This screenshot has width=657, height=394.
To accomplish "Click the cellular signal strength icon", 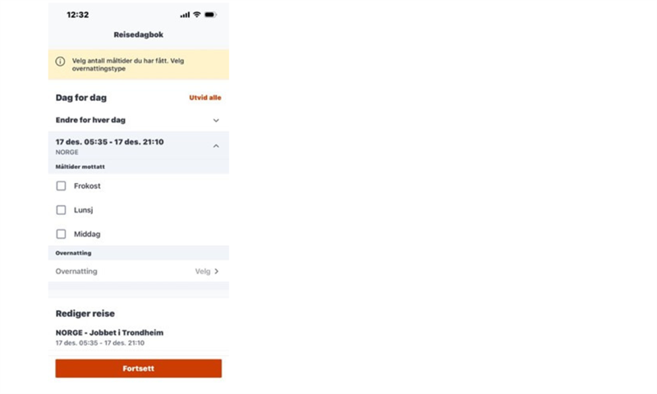I will click(185, 15).
